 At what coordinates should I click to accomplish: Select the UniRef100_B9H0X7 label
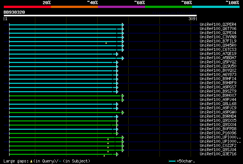point(218,96)
